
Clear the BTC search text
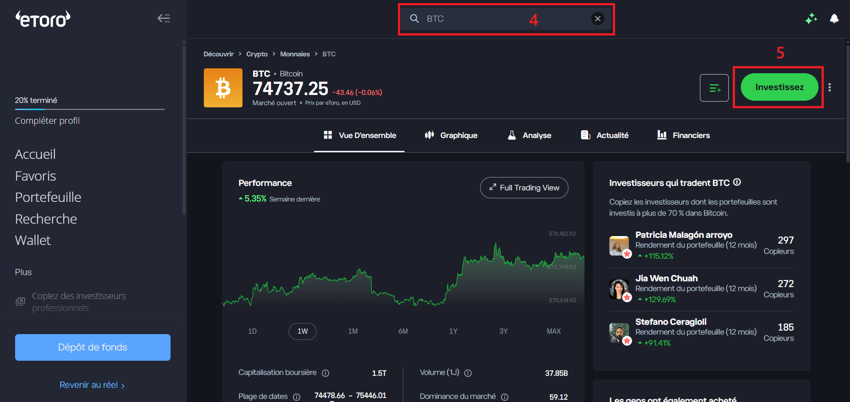(x=598, y=19)
